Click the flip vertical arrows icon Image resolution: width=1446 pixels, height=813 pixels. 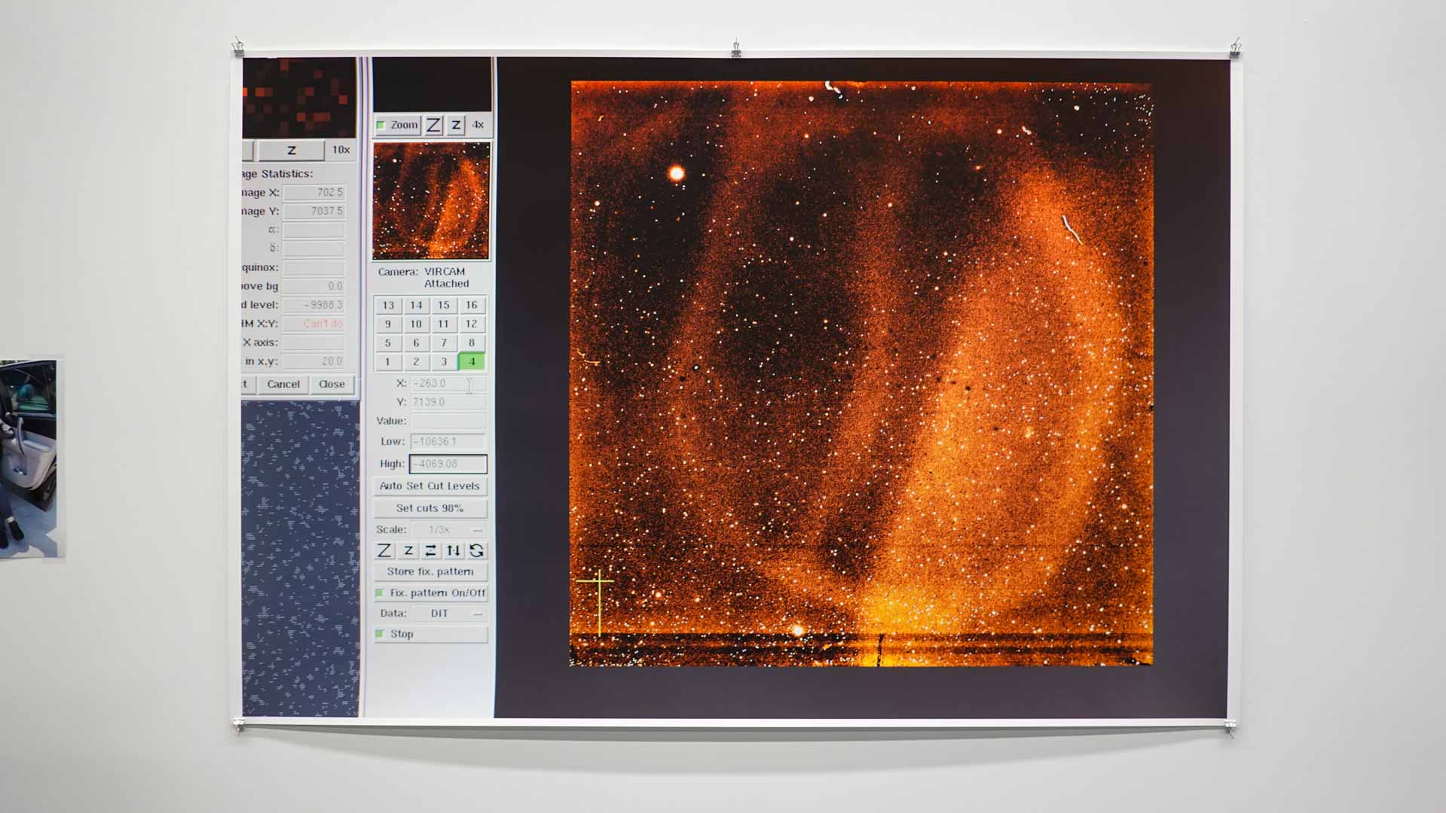click(x=454, y=551)
